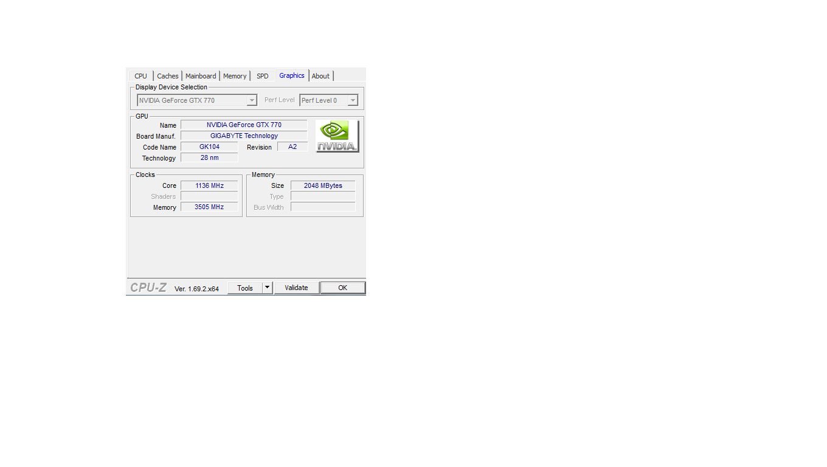This screenshot has width=827, height=467.
Task: Open the Caches tab
Action: click(x=168, y=76)
